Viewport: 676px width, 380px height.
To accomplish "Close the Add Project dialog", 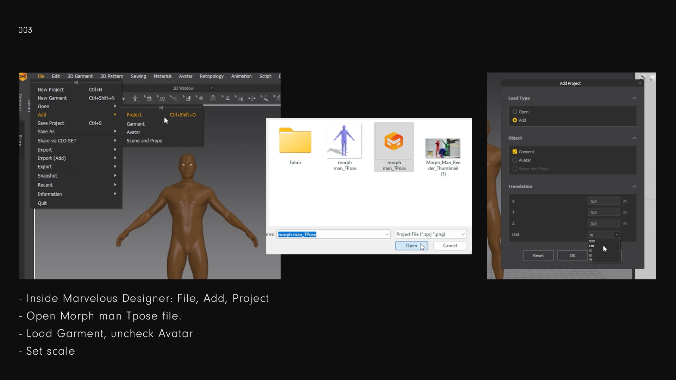I will coord(640,83).
